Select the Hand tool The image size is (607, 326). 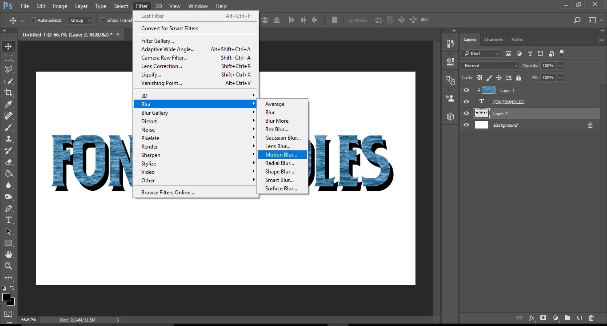click(x=8, y=254)
